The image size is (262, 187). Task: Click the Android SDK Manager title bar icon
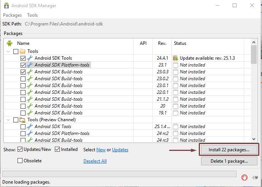(x=6, y=5)
